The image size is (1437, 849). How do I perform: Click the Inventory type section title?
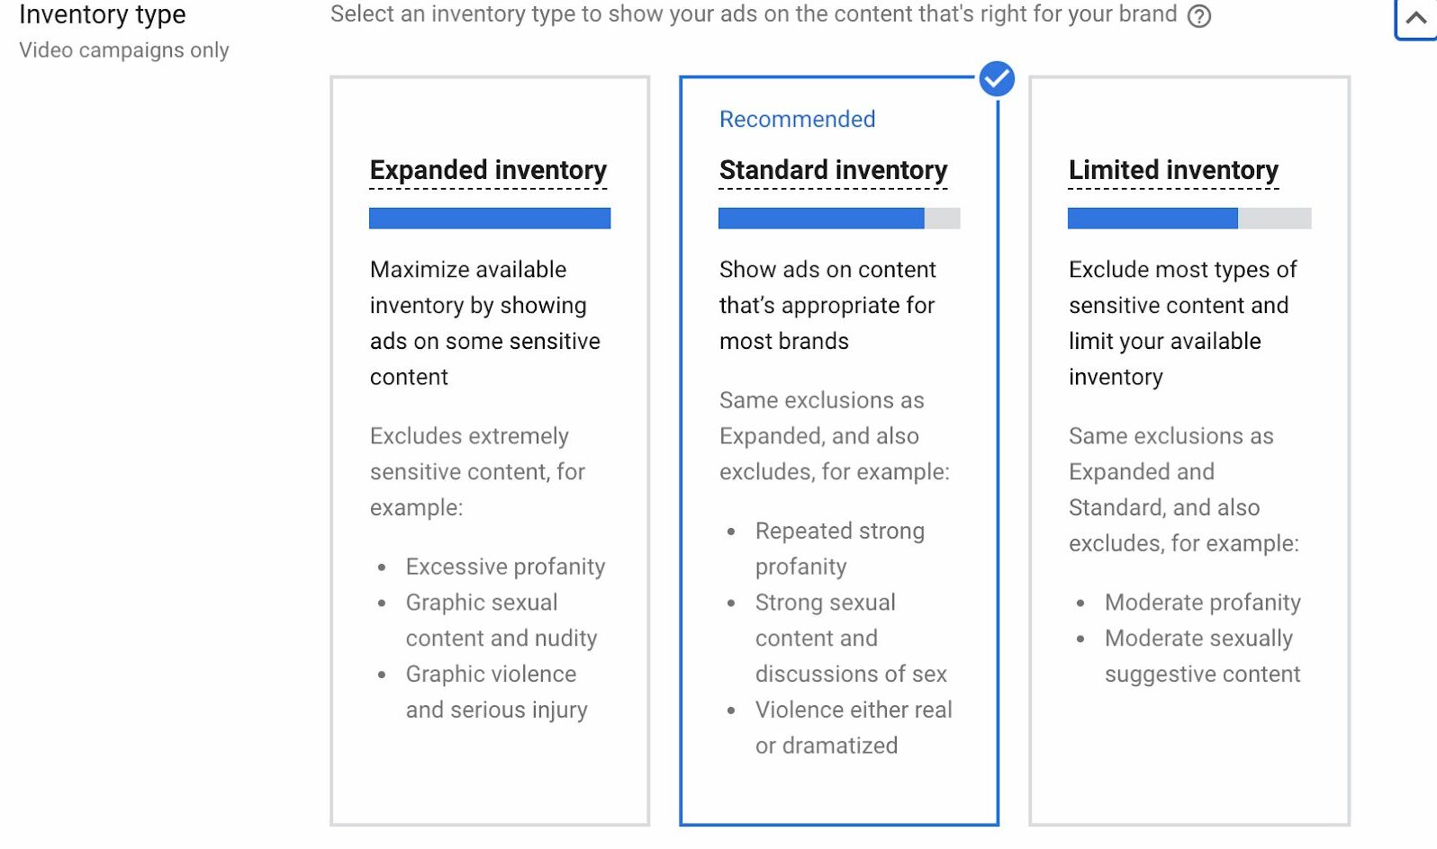(x=103, y=14)
